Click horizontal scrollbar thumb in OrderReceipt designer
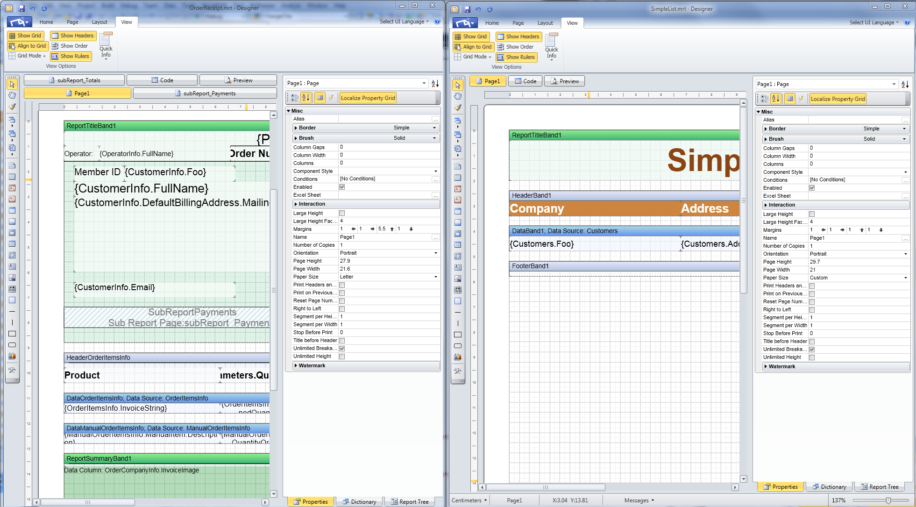This screenshot has width=916, height=507. pos(88,502)
